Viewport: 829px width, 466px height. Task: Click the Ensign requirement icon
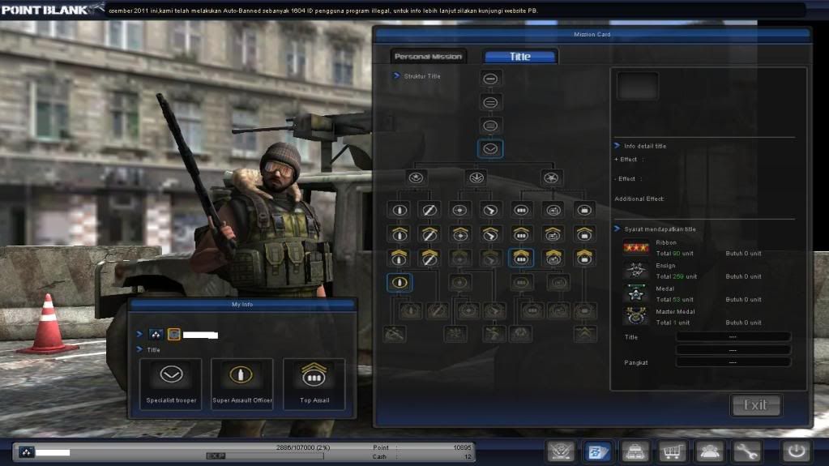pos(635,271)
